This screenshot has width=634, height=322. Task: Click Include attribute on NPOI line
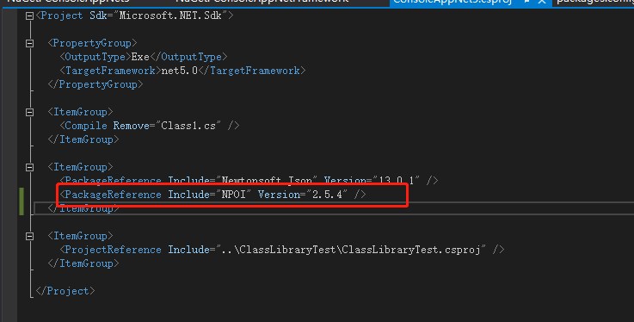click(189, 195)
